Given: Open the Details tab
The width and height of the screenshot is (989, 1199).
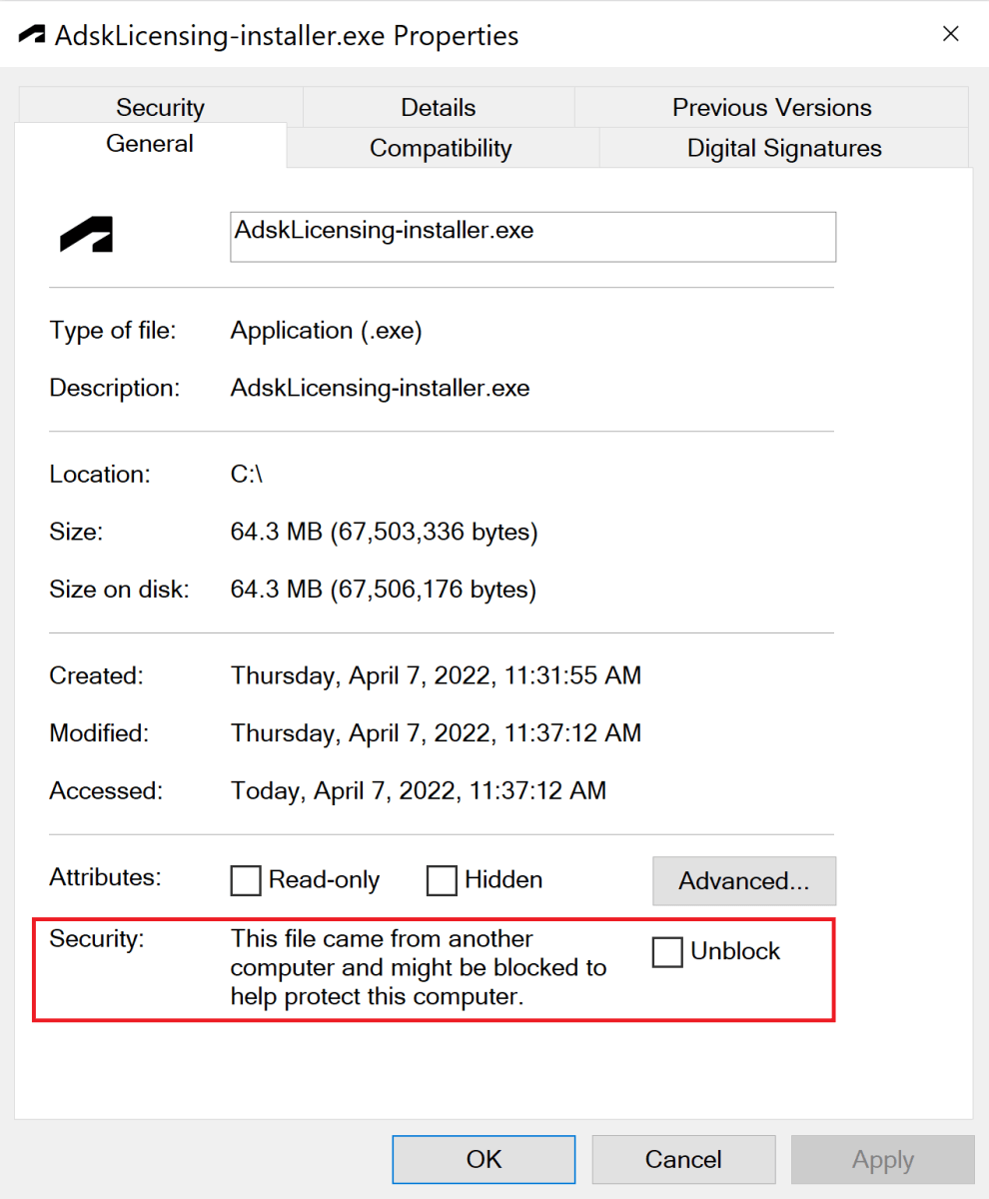Looking at the screenshot, I should pyautogui.click(x=438, y=108).
